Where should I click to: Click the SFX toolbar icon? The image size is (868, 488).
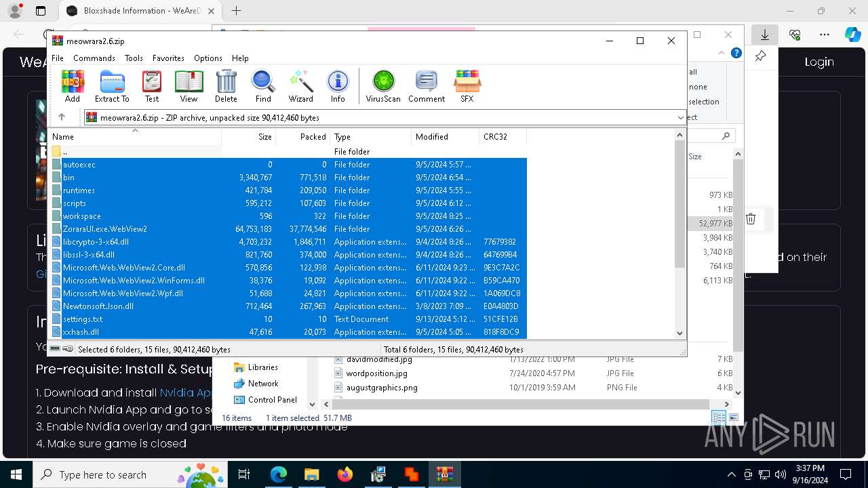[x=467, y=86]
